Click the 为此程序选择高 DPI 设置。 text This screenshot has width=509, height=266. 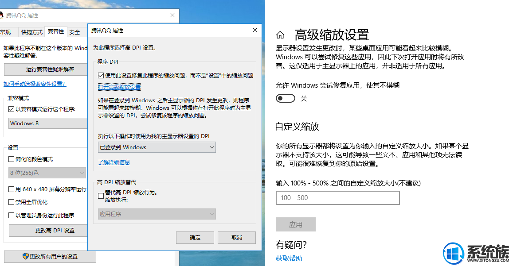(125, 48)
